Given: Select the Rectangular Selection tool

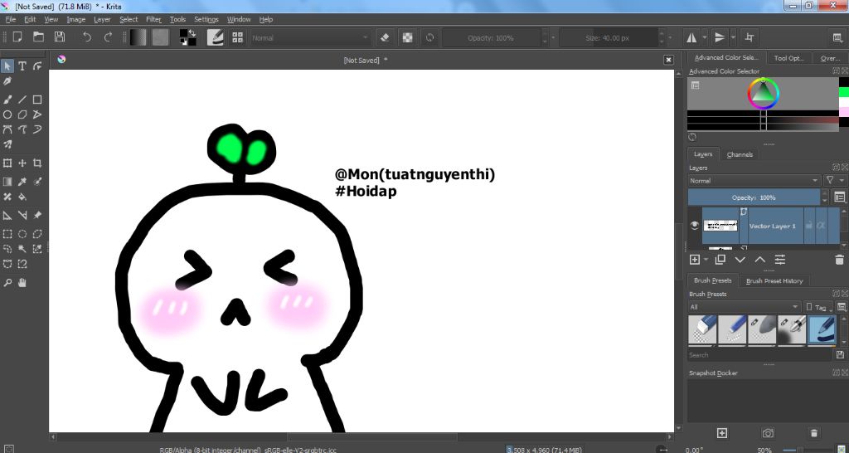Looking at the screenshot, I should point(7,234).
